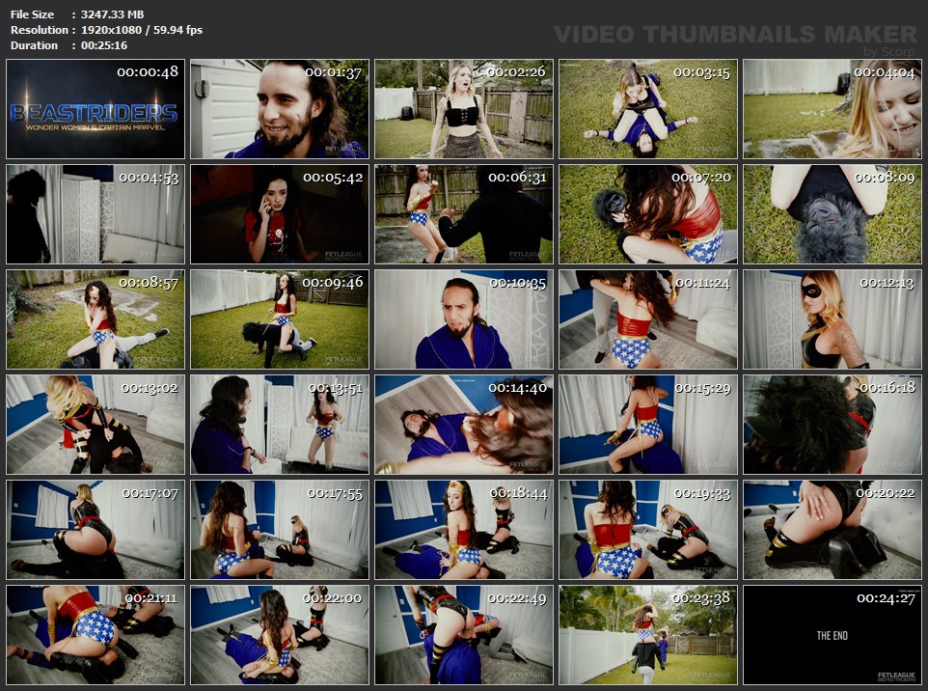Pick the outdoor frame at 00:23:38
The image size is (928, 691).
point(648,635)
